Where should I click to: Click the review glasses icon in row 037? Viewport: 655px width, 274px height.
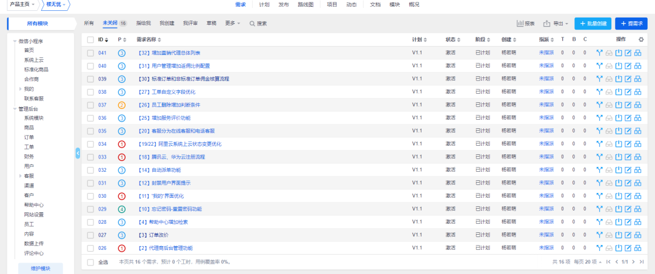(609, 105)
